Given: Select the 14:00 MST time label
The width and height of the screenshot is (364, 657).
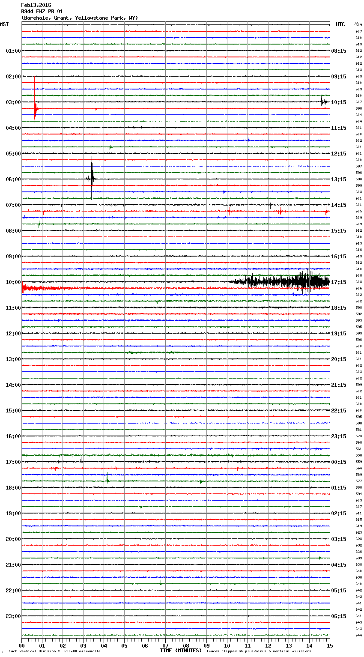Looking at the screenshot, I should 13,385.
